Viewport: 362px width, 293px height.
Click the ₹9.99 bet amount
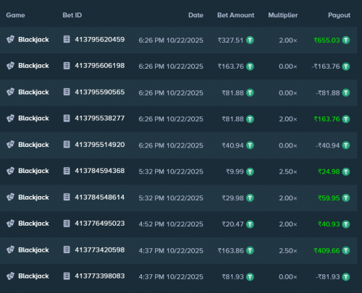[235, 171]
